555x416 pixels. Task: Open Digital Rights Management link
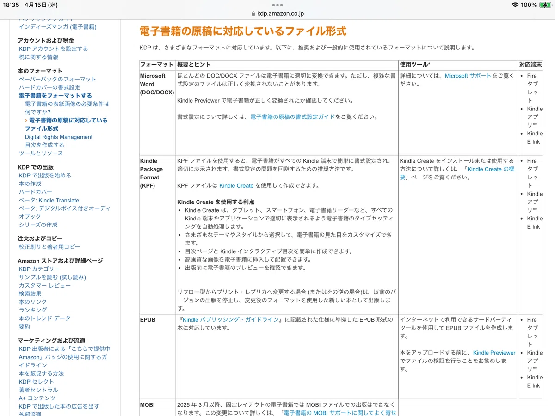(x=59, y=137)
